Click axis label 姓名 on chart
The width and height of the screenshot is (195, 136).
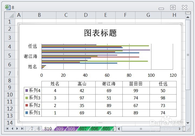click(32, 67)
